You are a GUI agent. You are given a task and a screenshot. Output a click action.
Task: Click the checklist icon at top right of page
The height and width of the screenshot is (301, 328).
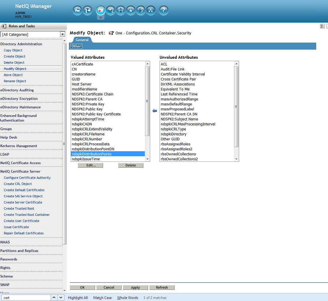(322, 26)
